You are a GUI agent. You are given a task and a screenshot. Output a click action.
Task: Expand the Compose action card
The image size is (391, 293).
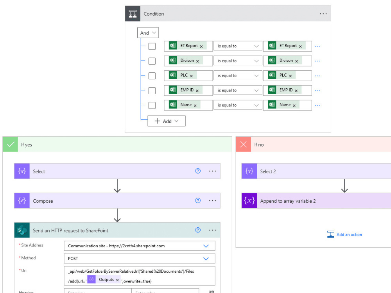[x=117, y=200]
